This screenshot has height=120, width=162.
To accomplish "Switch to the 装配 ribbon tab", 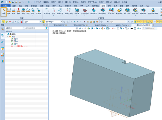I will click(x=42, y=6).
